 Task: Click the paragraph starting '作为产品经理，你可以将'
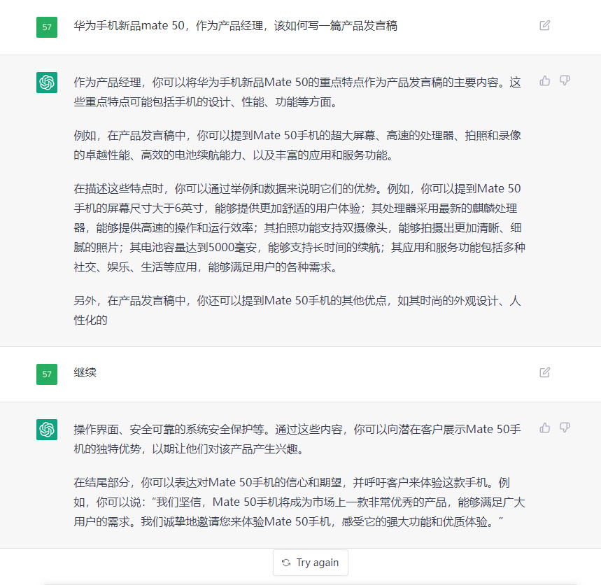pyautogui.click(x=297, y=92)
